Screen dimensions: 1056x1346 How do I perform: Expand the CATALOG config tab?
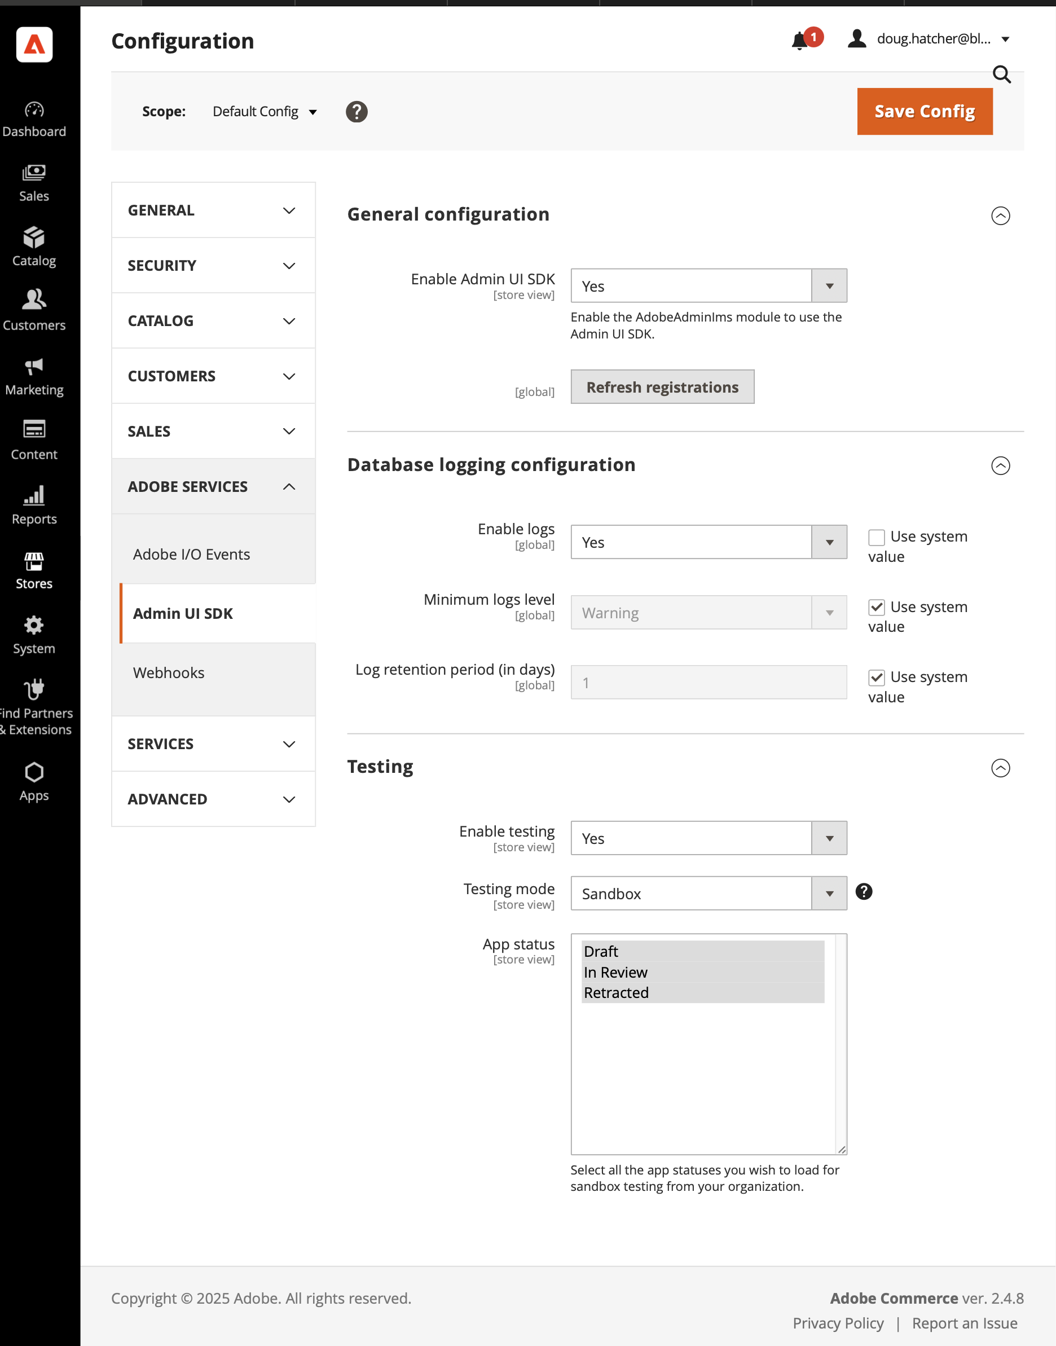213,321
